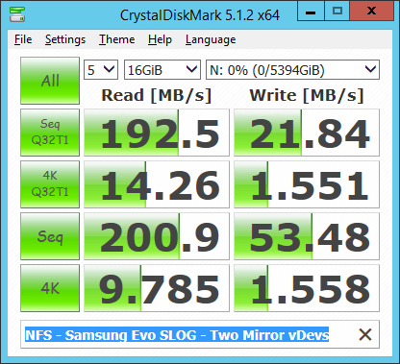400x364 pixels.
Task: Run the 4K random test
Action: [x=50, y=288]
